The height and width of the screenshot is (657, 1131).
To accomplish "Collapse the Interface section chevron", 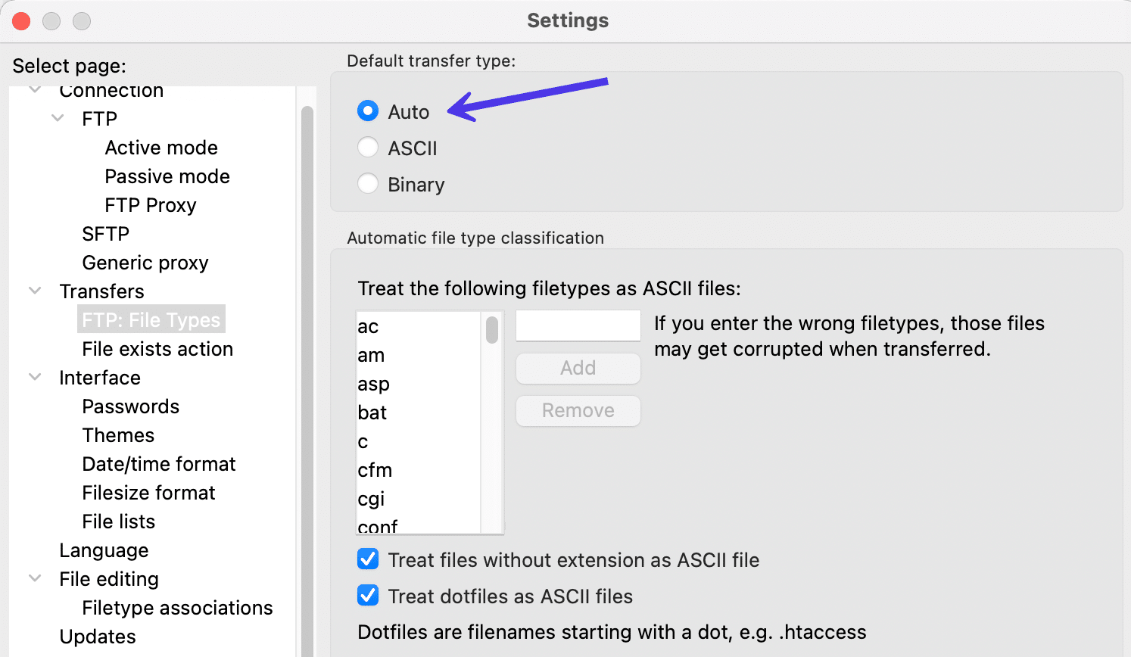I will click(x=35, y=377).
